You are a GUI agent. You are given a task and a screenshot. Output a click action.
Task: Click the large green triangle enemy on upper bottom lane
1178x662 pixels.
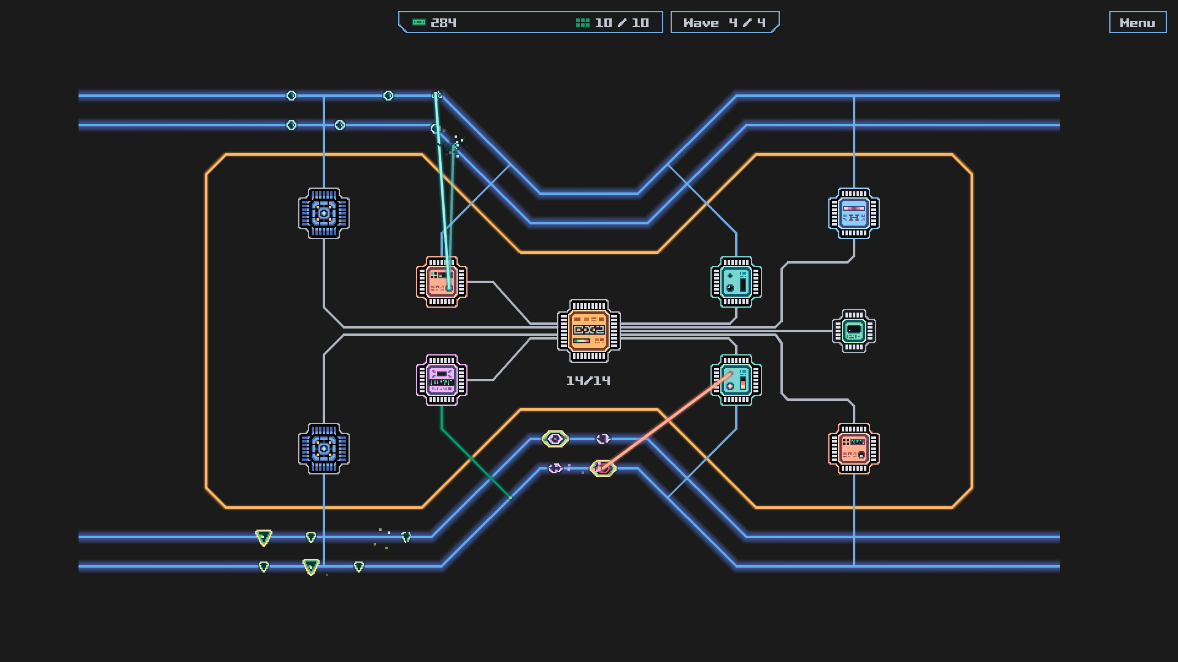[264, 538]
